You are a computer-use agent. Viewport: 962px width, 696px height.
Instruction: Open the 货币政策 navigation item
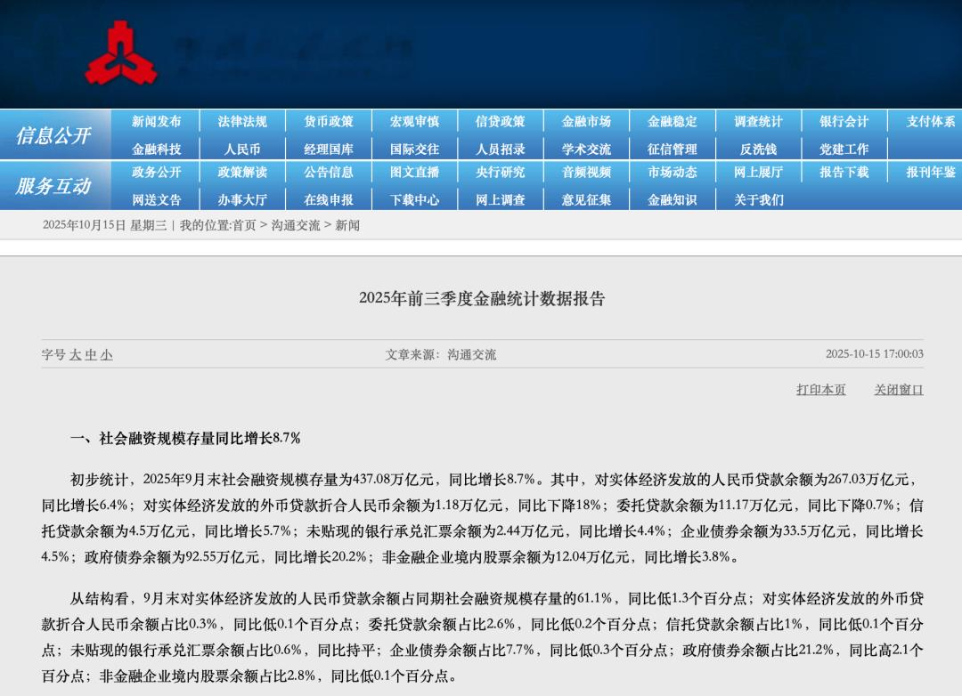pos(328,122)
